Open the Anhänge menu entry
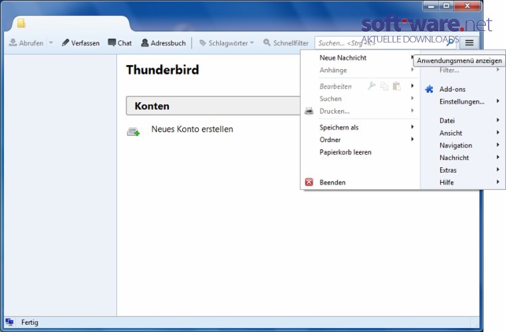Viewport: 506px width, 332px height. [x=360, y=70]
